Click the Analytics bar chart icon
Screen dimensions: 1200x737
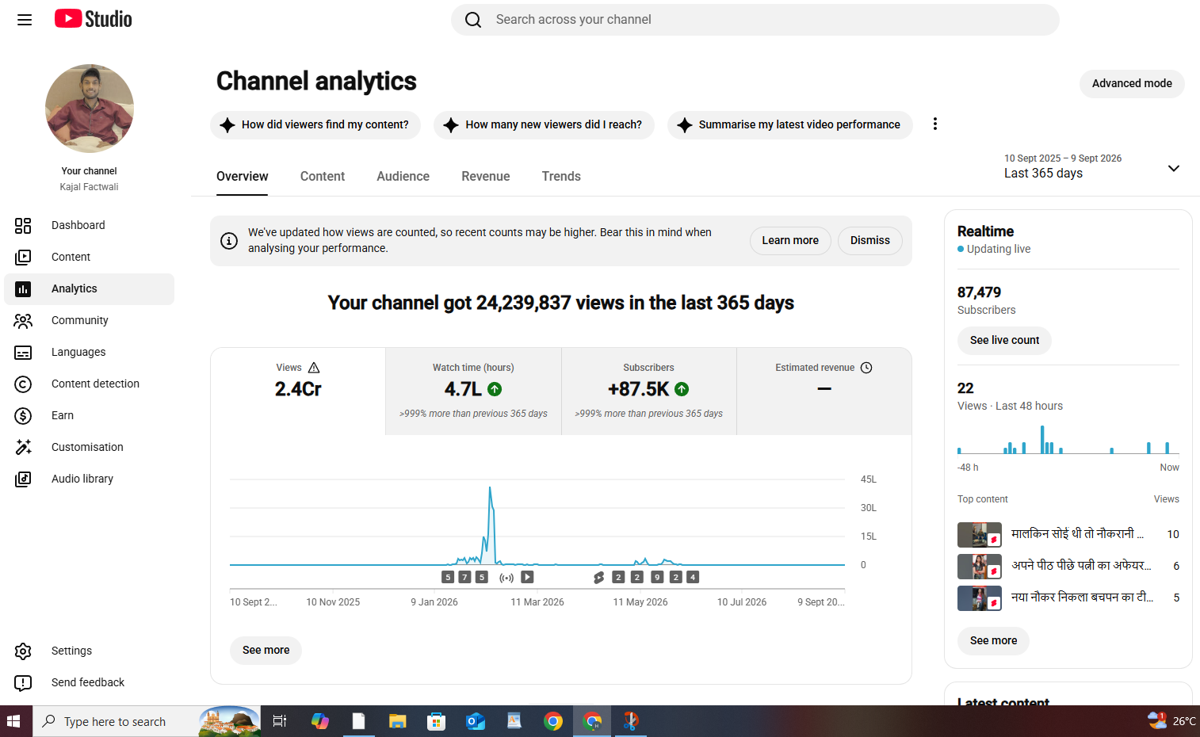(x=23, y=289)
